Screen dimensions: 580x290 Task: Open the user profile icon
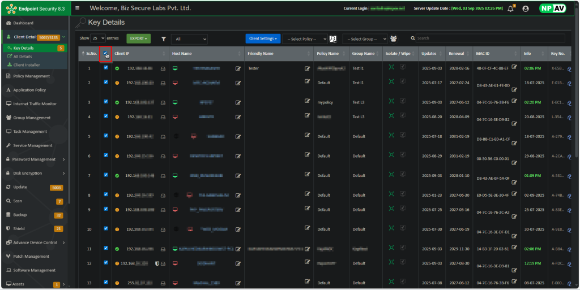tap(525, 8)
